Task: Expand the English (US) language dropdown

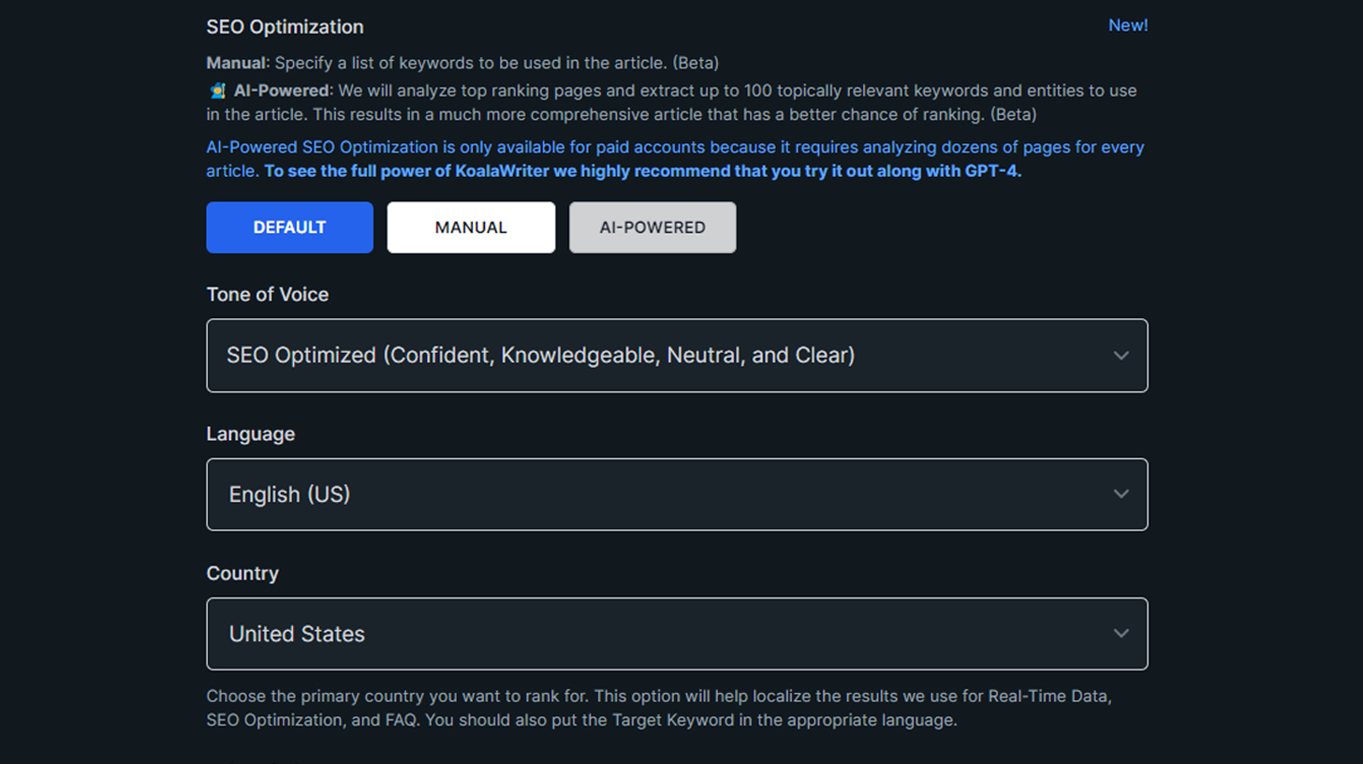Action: point(677,494)
